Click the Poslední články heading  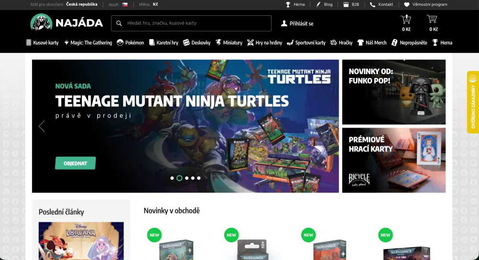[61, 212]
